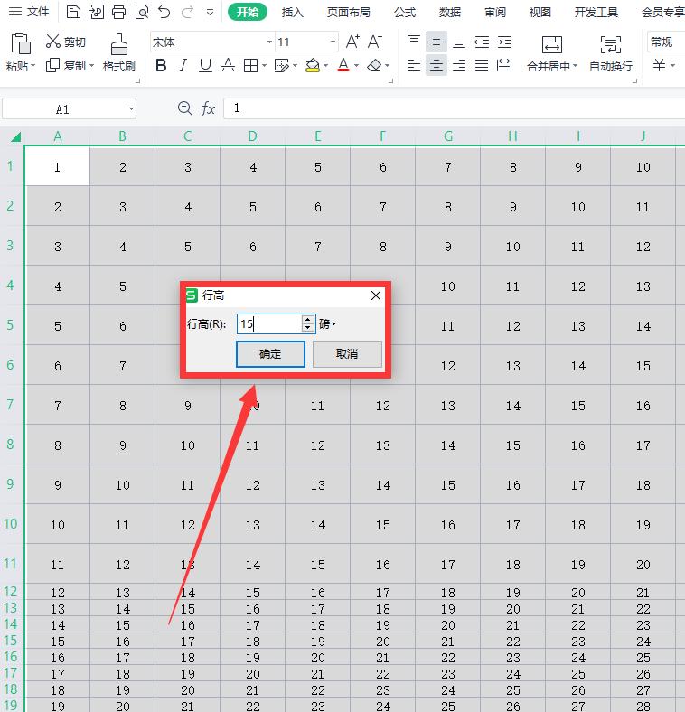Screen dimensions: 685x712
Task: Click the justify alignment icon
Action: coord(482,66)
